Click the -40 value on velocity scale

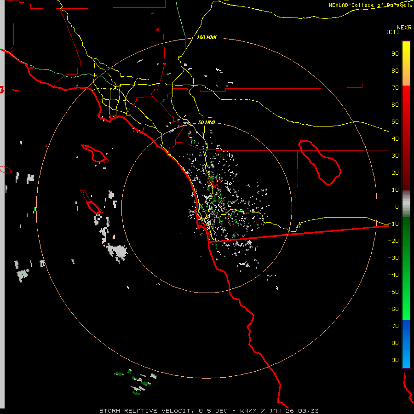tap(393, 275)
